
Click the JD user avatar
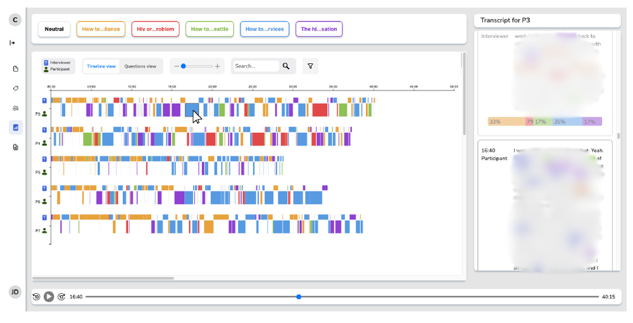click(15, 292)
